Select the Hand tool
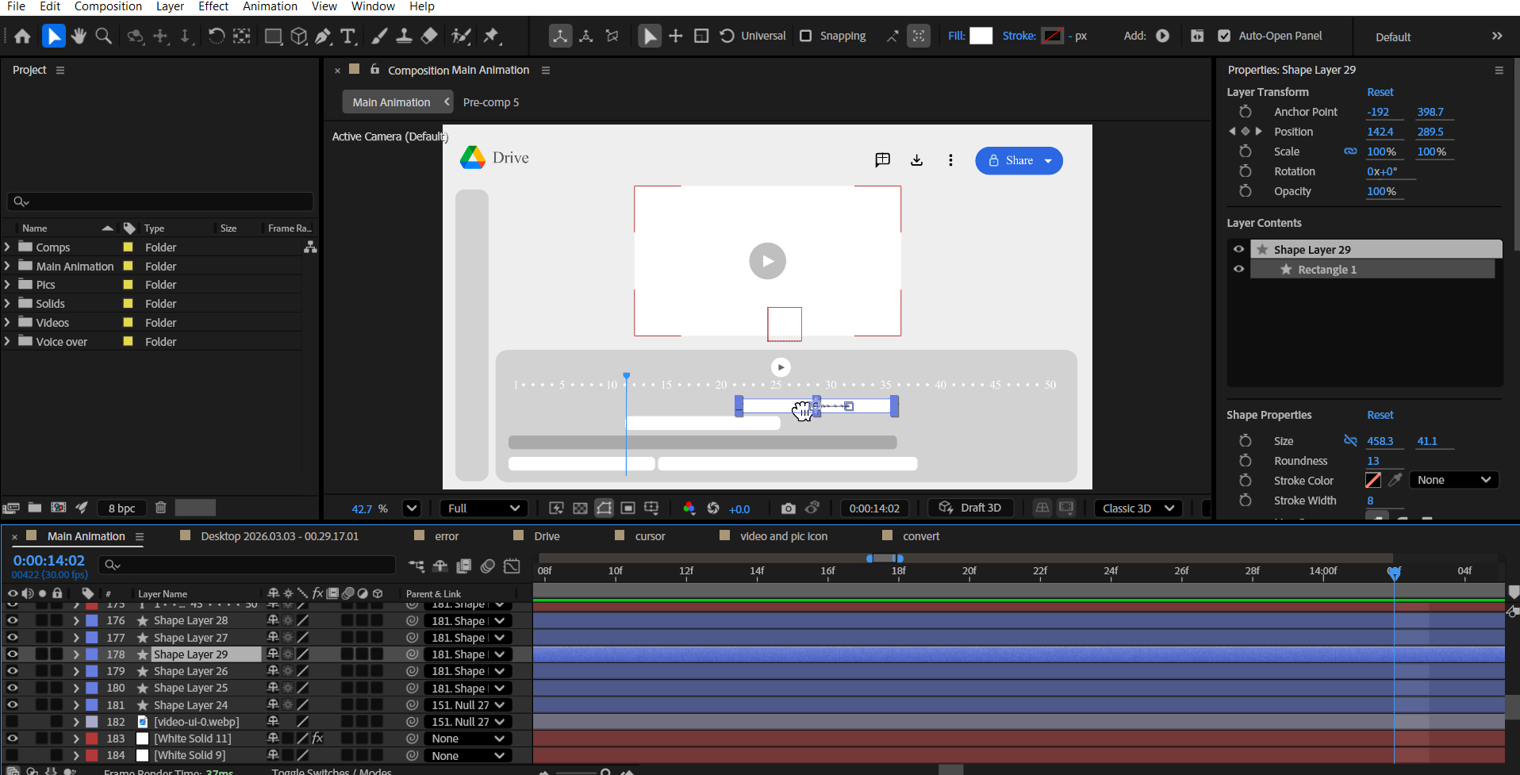This screenshot has width=1520, height=775. click(79, 36)
